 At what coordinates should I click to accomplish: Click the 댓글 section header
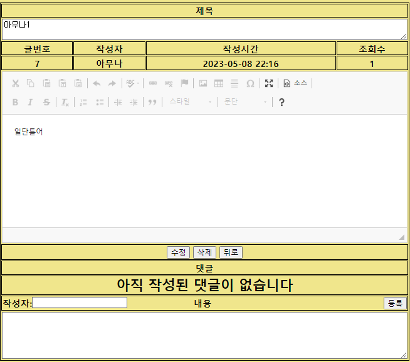tap(205, 268)
